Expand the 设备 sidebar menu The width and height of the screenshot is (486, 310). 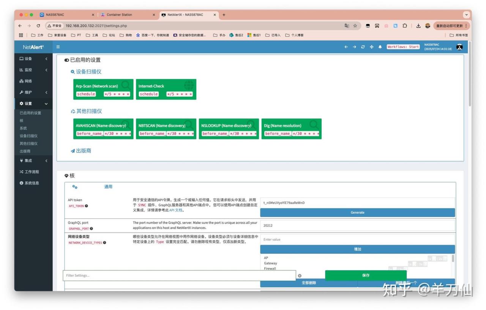pos(33,59)
